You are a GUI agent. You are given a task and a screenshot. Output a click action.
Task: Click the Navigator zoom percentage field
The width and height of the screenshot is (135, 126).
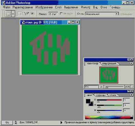pyautogui.click(x=91, y=87)
